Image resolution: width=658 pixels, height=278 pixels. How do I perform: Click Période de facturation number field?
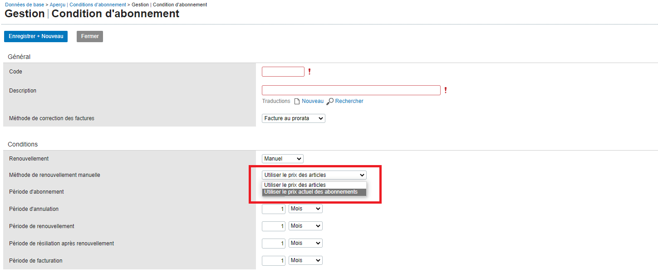274,261
